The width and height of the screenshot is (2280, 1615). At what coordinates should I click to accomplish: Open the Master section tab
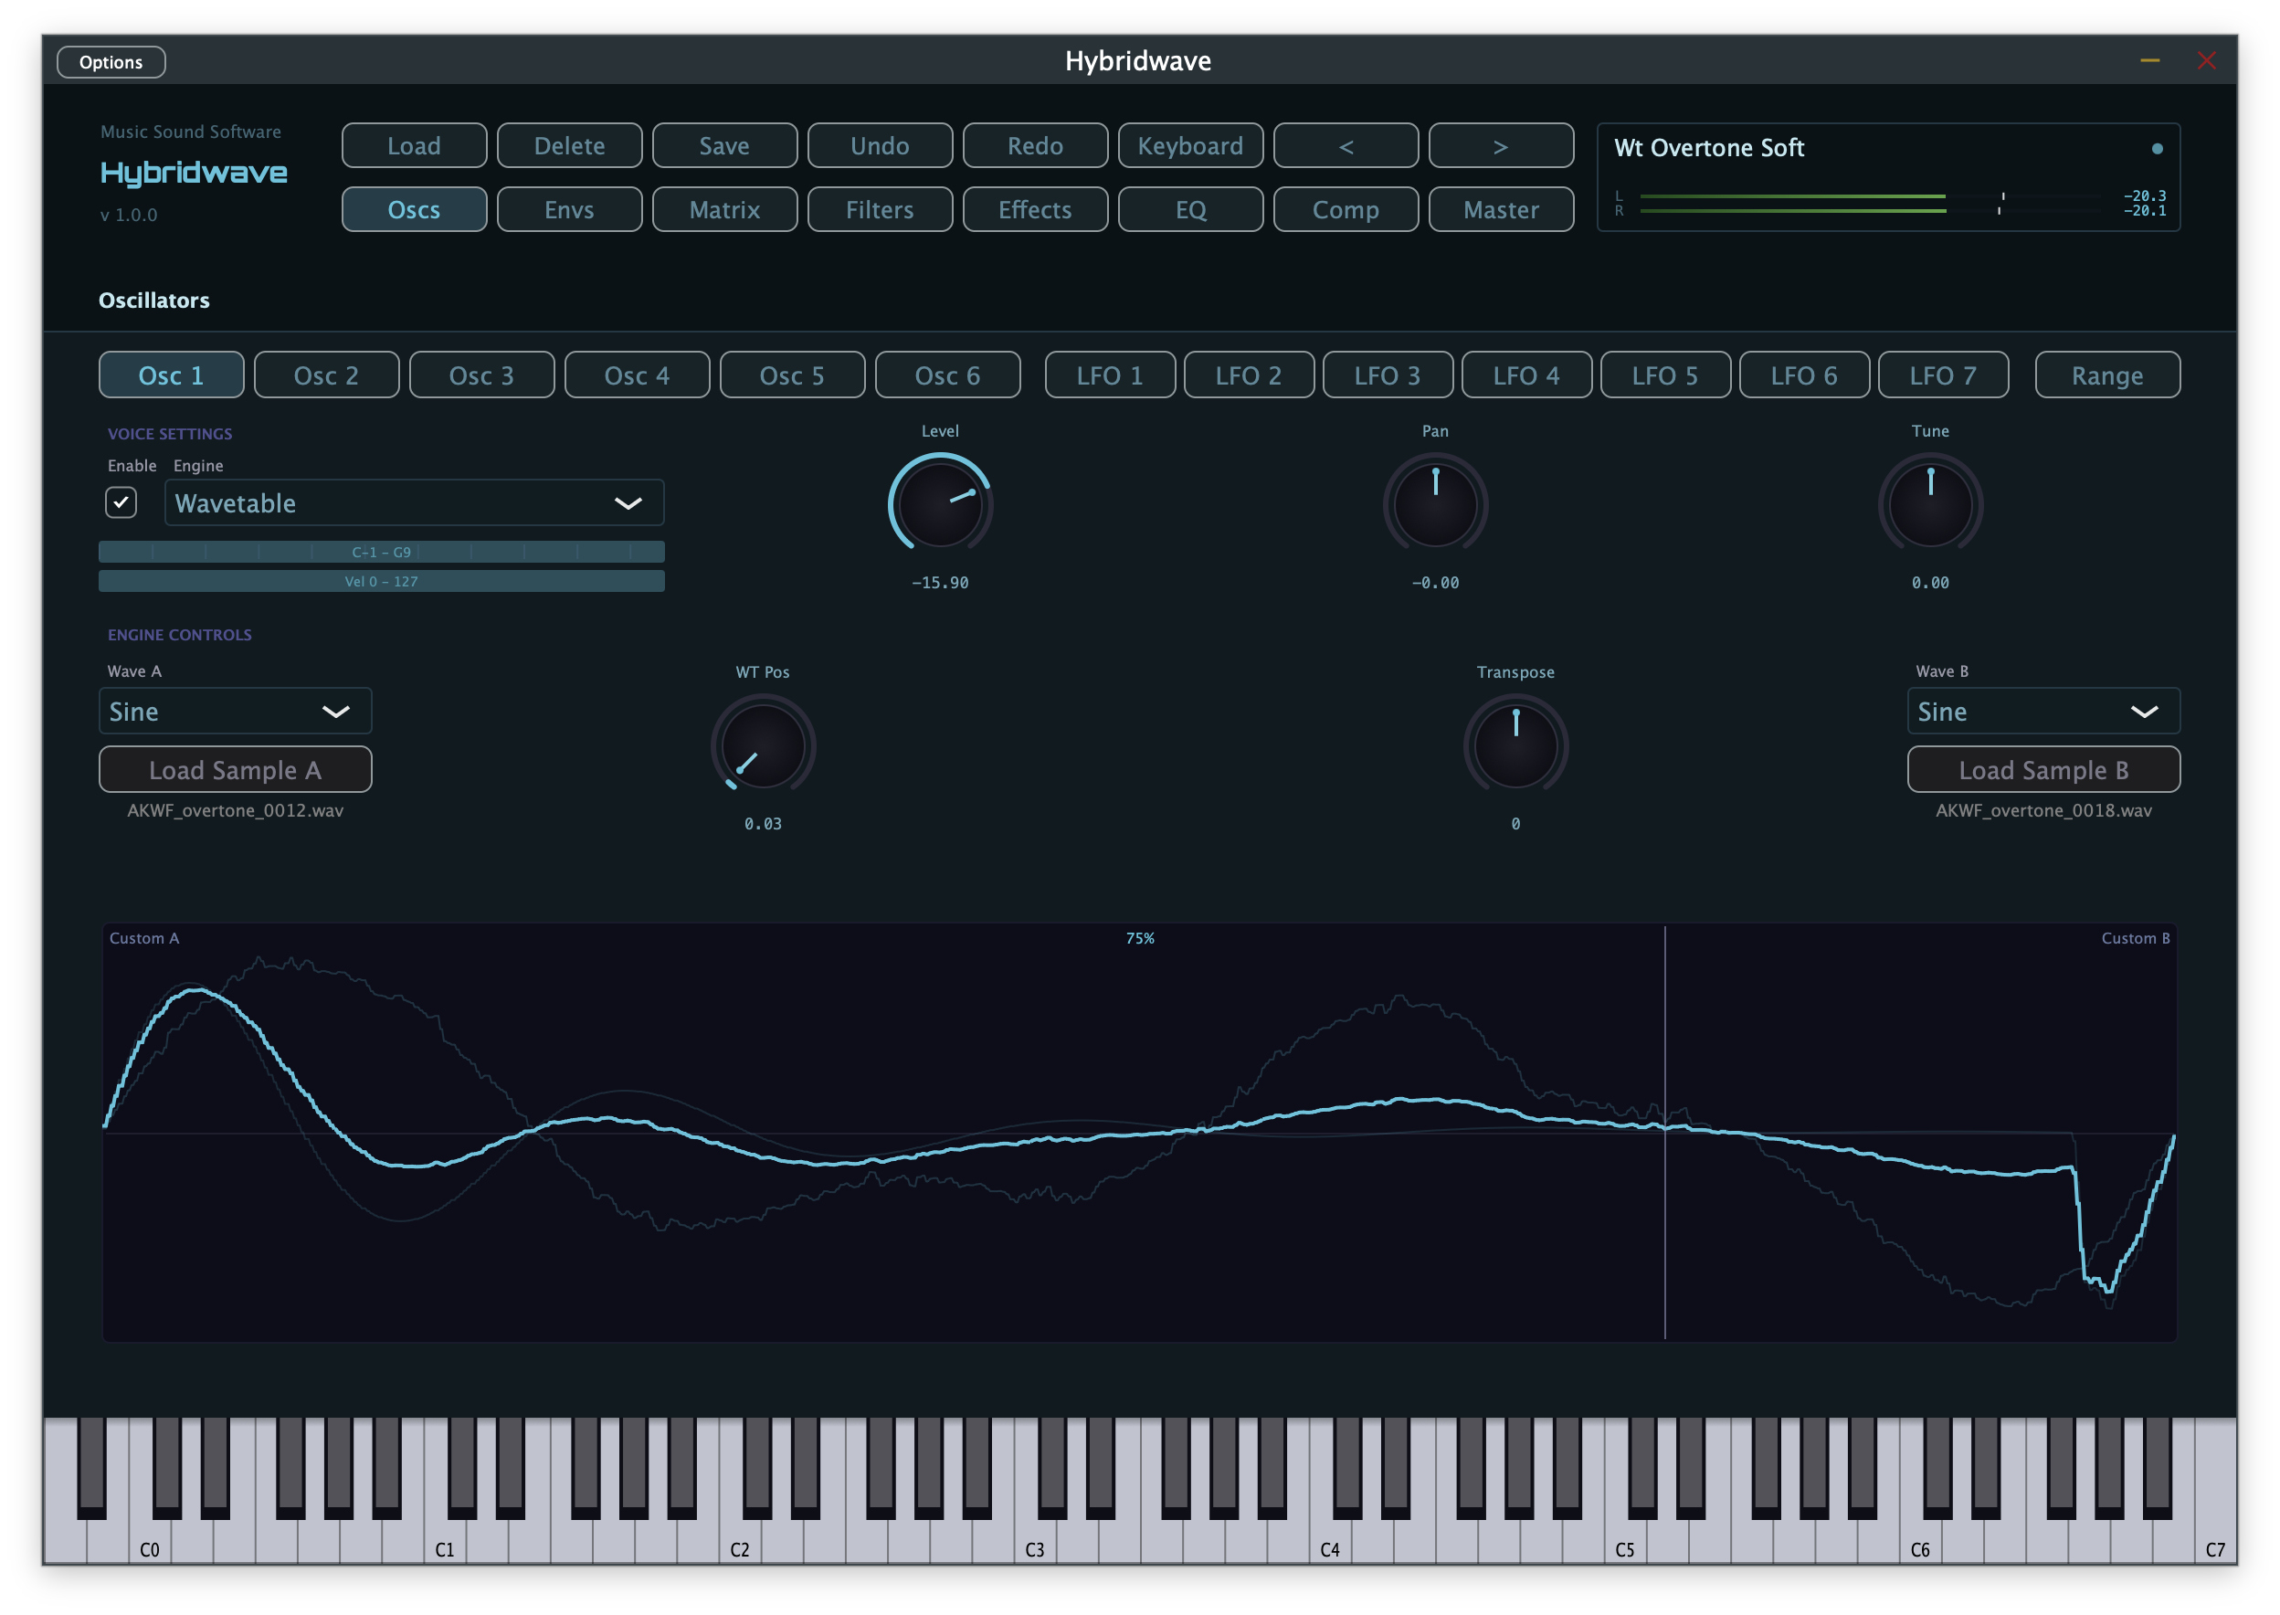pos(1500,209)
